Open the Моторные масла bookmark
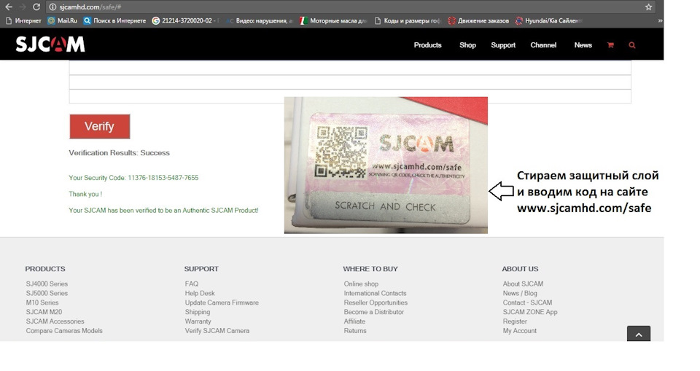This screenshot has height=371, width=700. [333, 20]
